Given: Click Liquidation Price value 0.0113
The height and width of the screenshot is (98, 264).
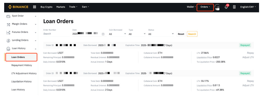Looking at the screenshot, I should tap(216, 85).
